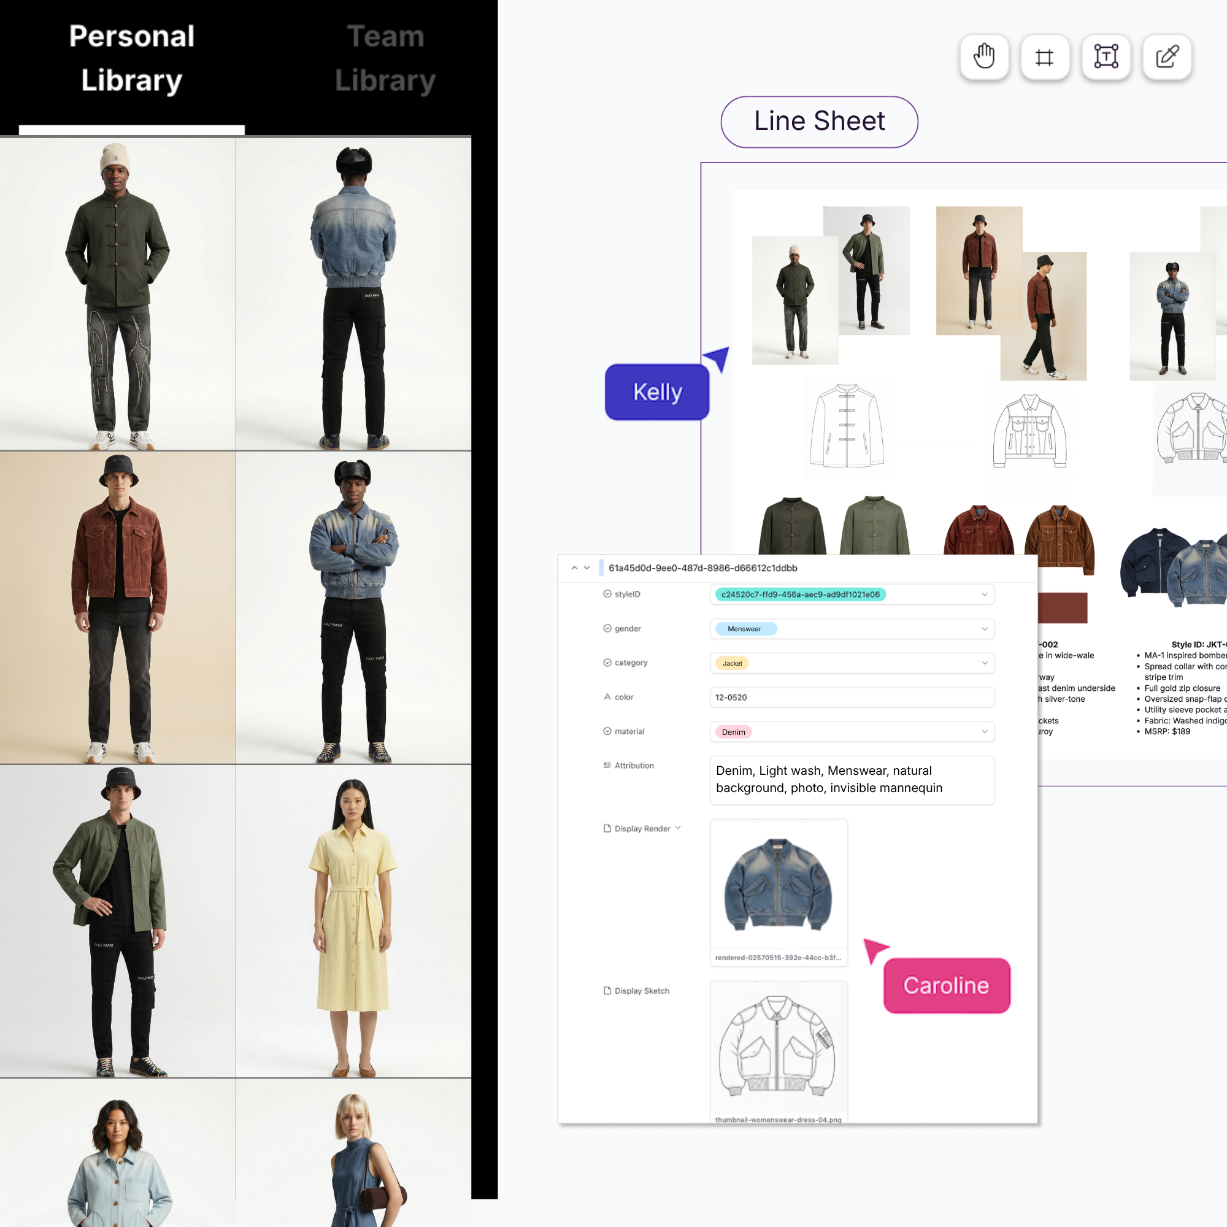The width and height of the screenshot is (1227, 1227).
Task: Click the denim bomber render thumbnail
Action: 778,885
